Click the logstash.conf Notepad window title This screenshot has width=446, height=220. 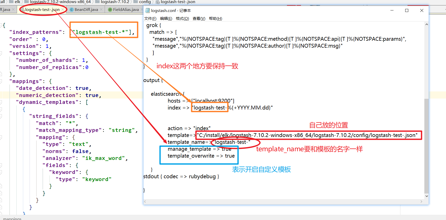click(x=171, y=10)
